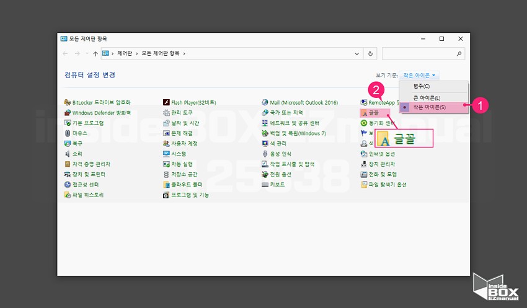Image resolution: width=527 pixels, height=308 pixels.
Task: Click the 프로그램 및 기능 icon
Action: point(166,195)
